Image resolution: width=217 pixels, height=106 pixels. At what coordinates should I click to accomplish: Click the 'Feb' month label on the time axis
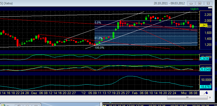(x=135, y=93)
